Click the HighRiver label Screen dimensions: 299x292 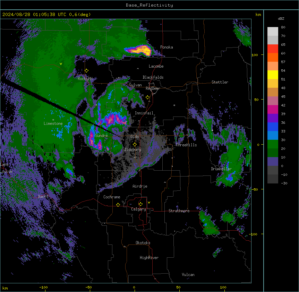coord(149,258)
